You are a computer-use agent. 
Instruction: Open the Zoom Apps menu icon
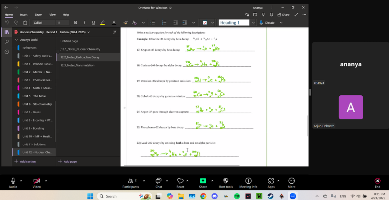(x=271, y=183)
